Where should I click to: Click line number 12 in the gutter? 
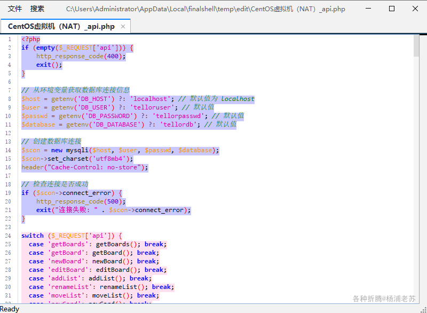coord(8,133)
